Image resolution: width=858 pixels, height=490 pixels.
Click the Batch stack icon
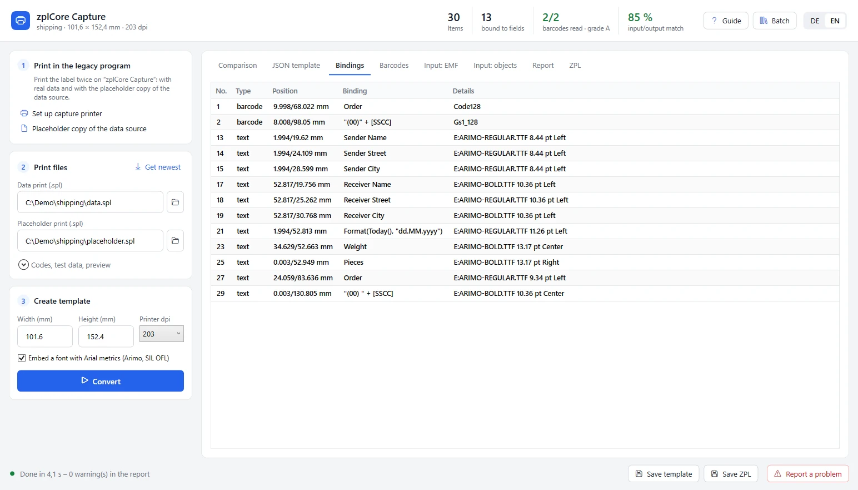click(x=764, y=21)
